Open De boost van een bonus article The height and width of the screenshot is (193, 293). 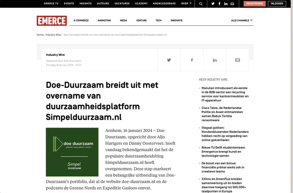[223, 167]
